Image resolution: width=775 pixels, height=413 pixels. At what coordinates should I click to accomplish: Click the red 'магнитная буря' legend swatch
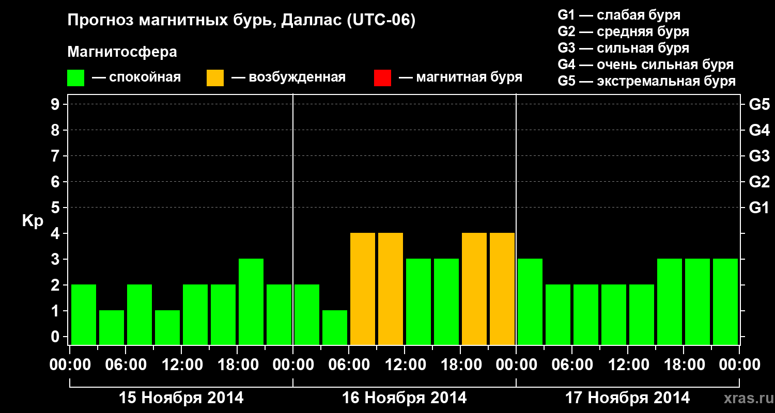click(382, 78)
